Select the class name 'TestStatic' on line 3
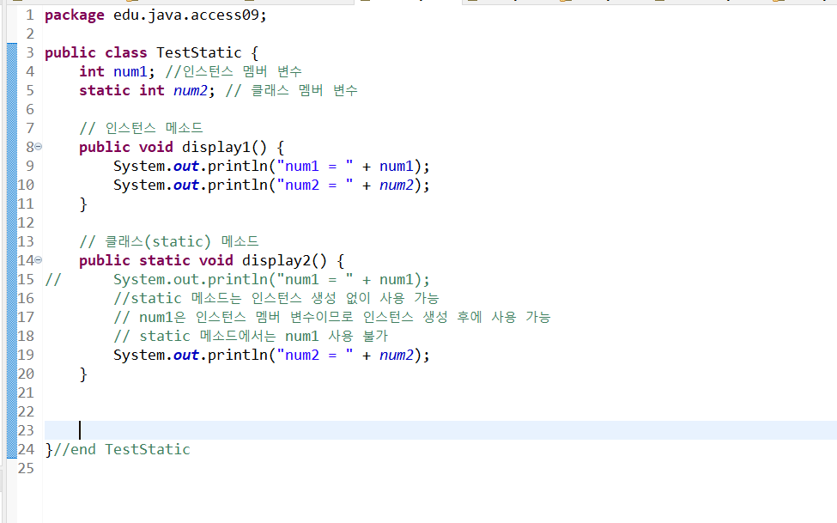This screenshot has height=523, width=837. (199, 52)
